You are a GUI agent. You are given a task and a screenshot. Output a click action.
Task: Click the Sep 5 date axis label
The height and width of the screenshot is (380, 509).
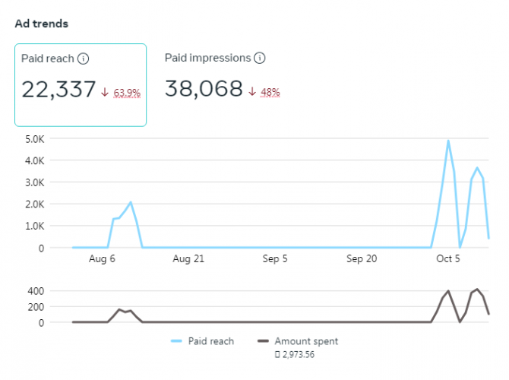pyautogui.click(x=275, y=259)
